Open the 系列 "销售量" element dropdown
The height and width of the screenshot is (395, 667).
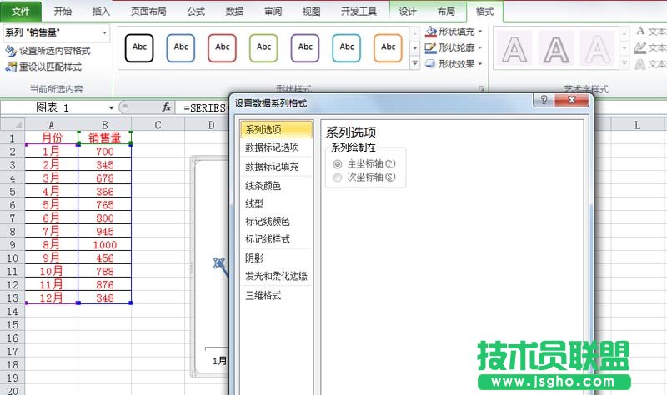point(105,32)
